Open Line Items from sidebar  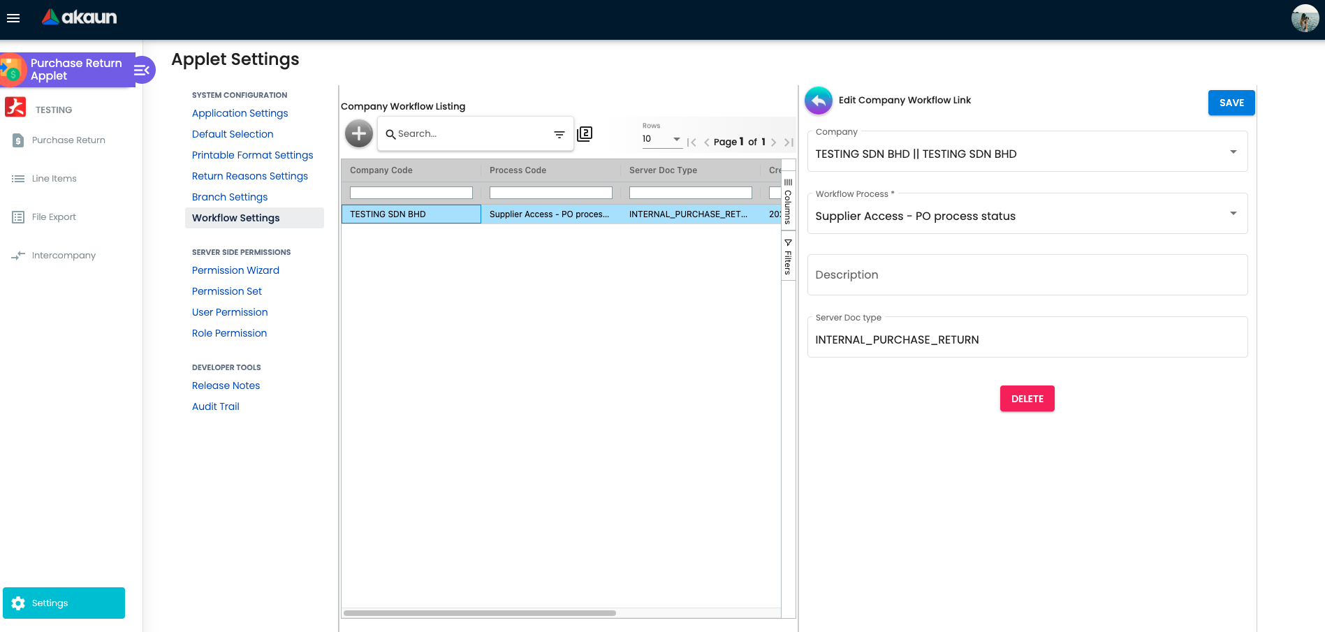(x=54, y=179)
